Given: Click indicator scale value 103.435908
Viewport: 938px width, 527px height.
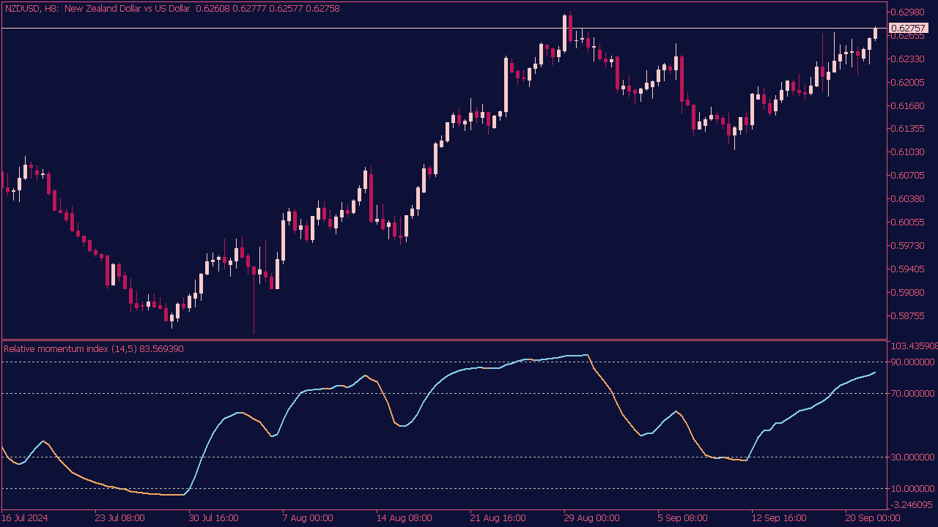Looking at the screenshot, I should pyautogui.click(x=914, y=345).
